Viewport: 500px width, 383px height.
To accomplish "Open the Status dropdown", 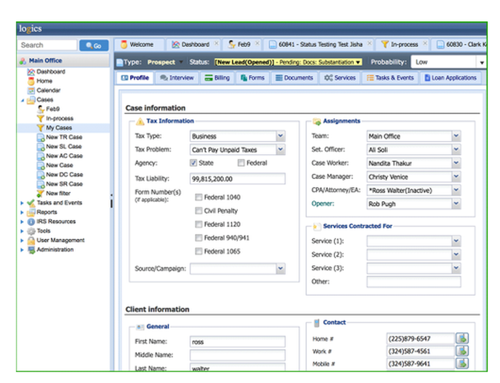I will [x=358, y=62].
